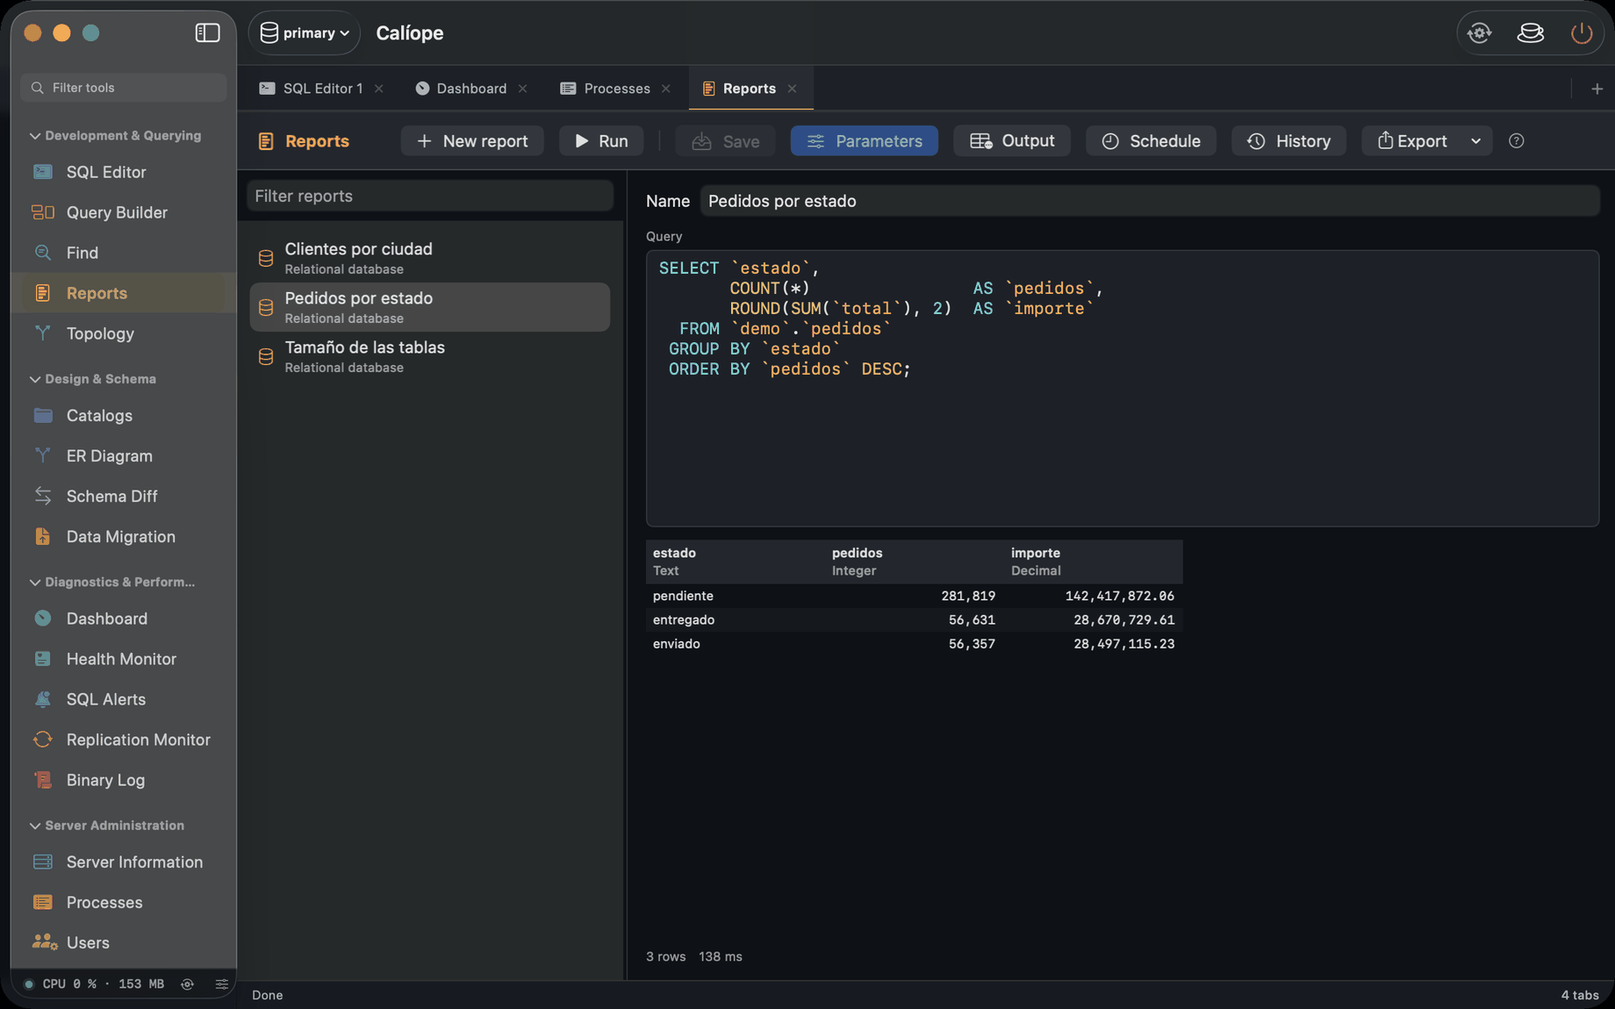Select the Pedidos por estado report
This screenshot has width=1615, height=1009.
coord(430,307)
